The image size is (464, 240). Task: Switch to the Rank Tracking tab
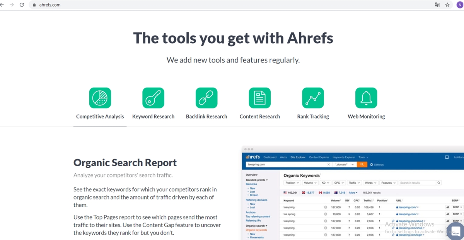click(313, 117)
